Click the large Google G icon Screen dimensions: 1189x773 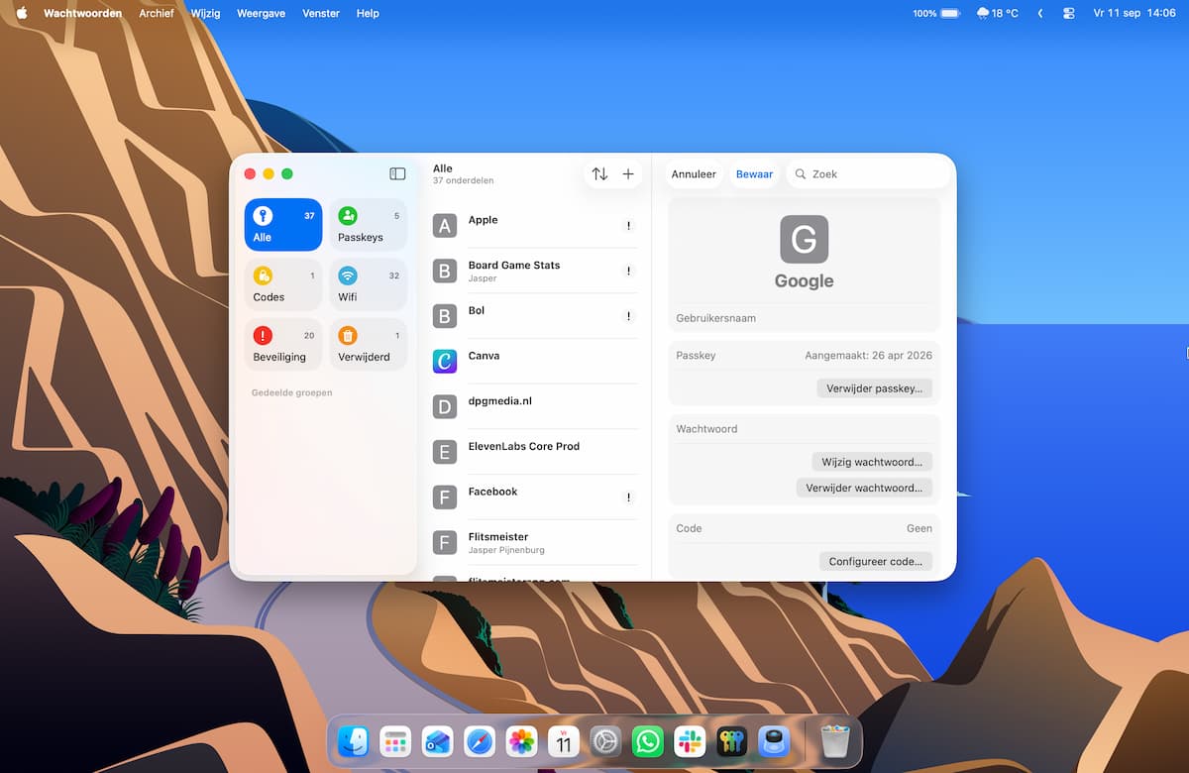coord(804,239)
